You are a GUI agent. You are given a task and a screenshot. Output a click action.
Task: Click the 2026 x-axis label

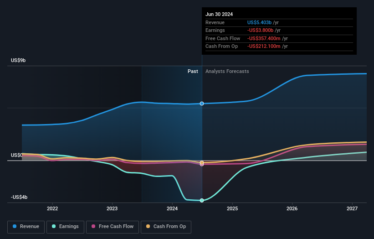point(292,209)
